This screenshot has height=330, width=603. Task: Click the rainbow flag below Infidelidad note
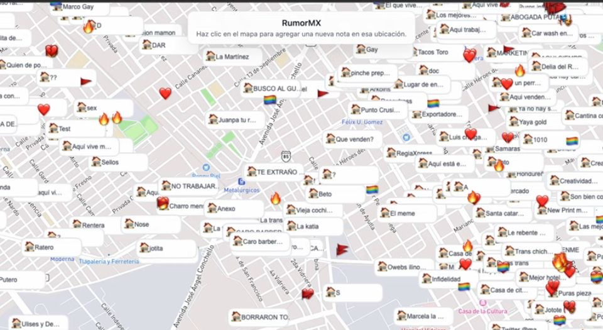464,287
